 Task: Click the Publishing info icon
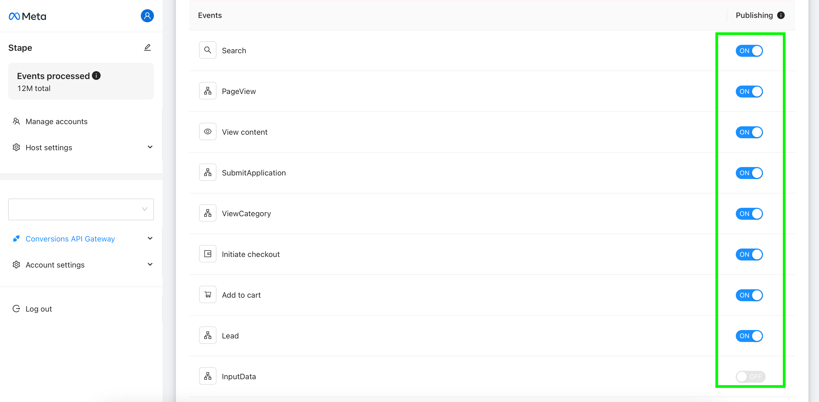[781, 15]
